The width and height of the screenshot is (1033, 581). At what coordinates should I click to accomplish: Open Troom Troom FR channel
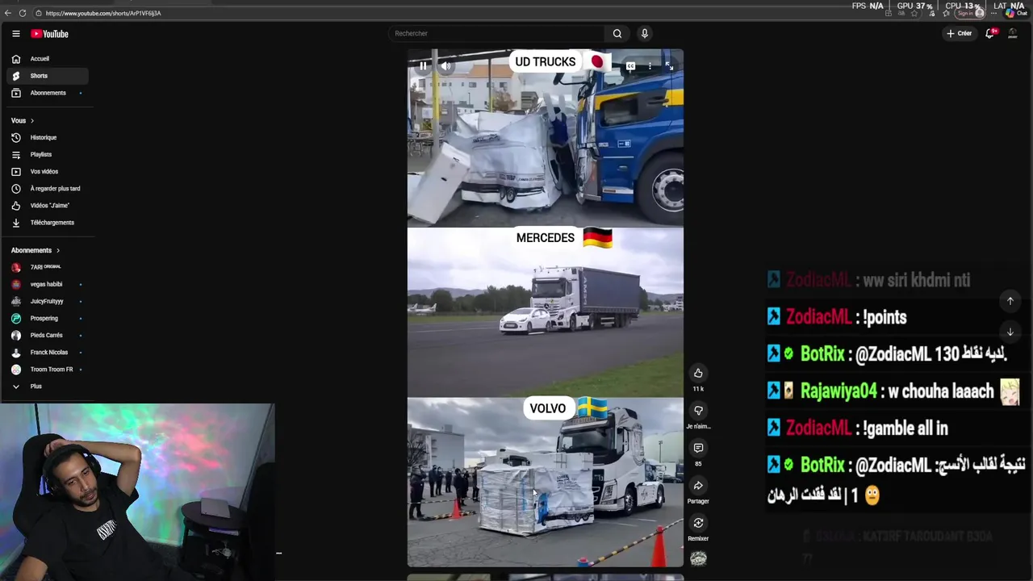click(47, 369)
